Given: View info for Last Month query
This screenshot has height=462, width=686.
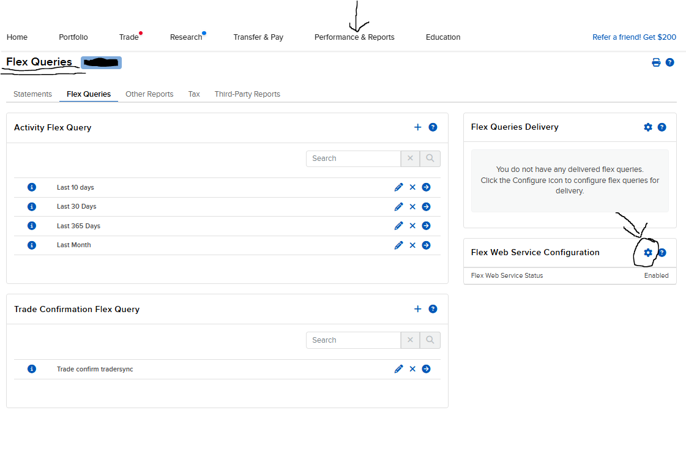Looking at the screenshot, I should coord(32,245).
